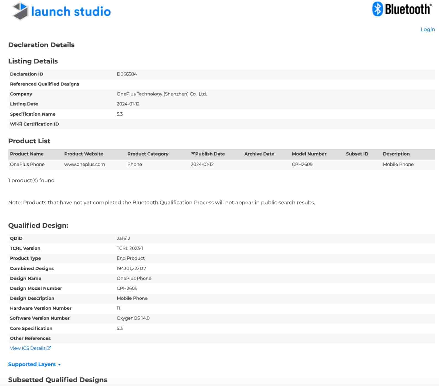Click the Subsetted Qualified Designs heading
Screen dimensions: 439x386
pyautogui.click(x=58, y=380)
